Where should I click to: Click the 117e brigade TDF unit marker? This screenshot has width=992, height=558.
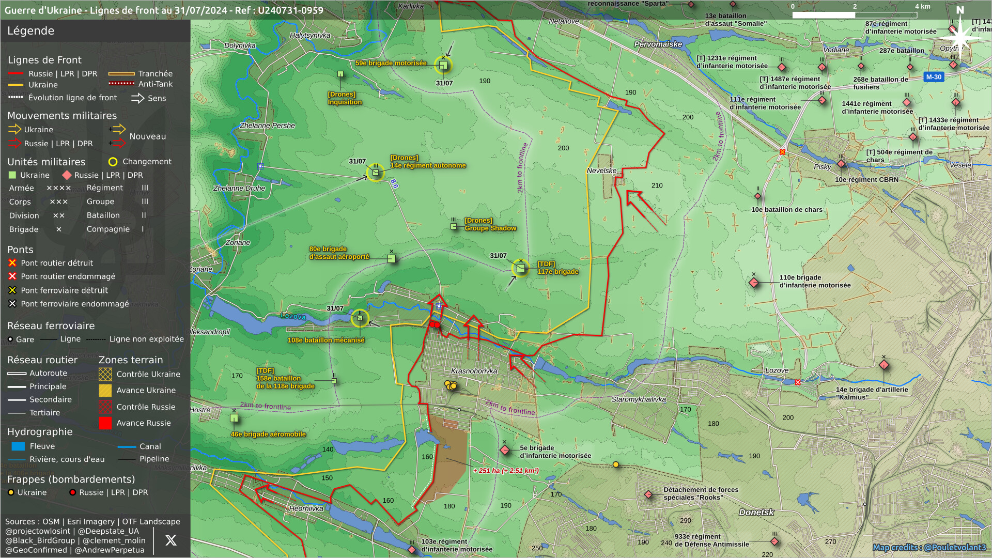(x=520, y=268)
